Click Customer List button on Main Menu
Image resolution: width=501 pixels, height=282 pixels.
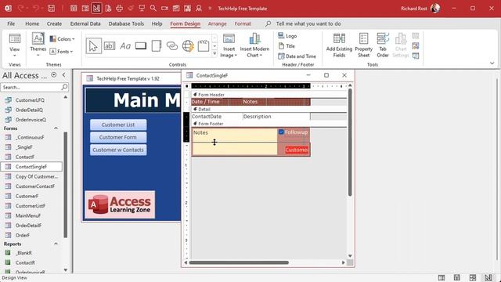click(x=118, y=125)
